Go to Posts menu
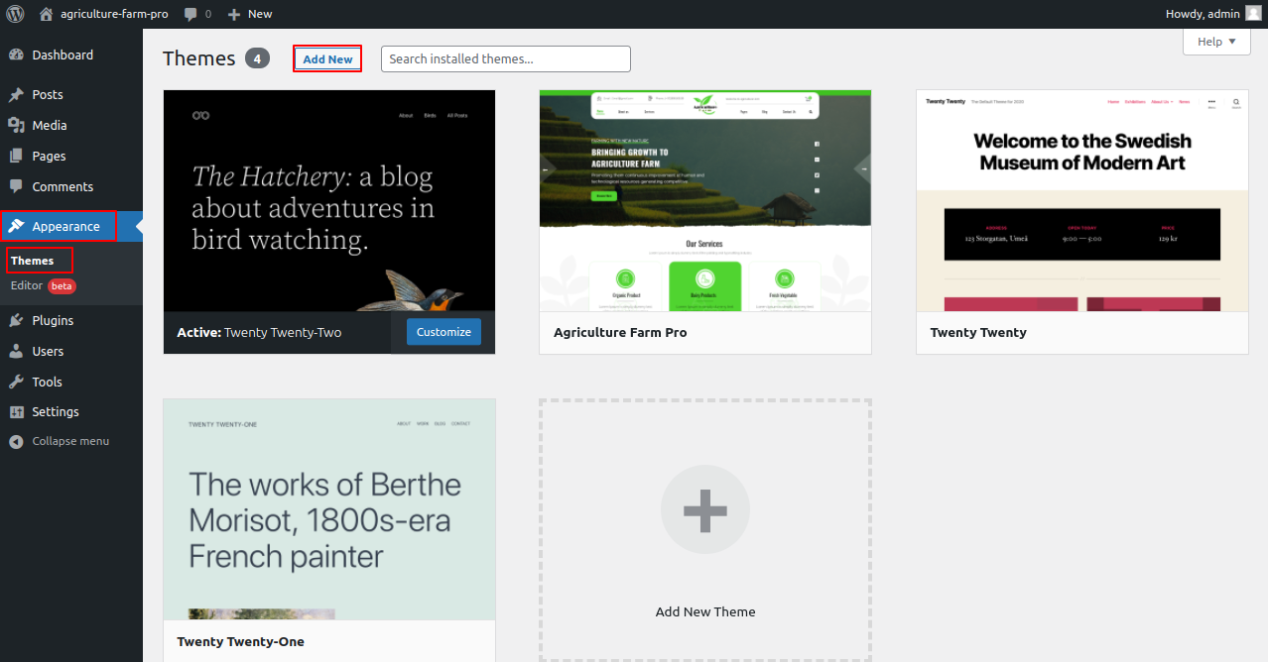This screenshot has height=662, width=1268. click(48, 95)
